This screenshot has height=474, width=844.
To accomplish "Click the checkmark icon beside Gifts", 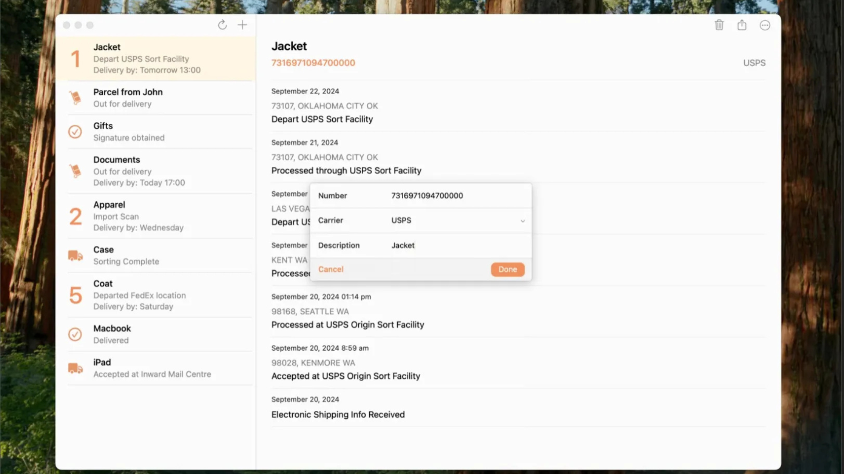I will (75, 132).
